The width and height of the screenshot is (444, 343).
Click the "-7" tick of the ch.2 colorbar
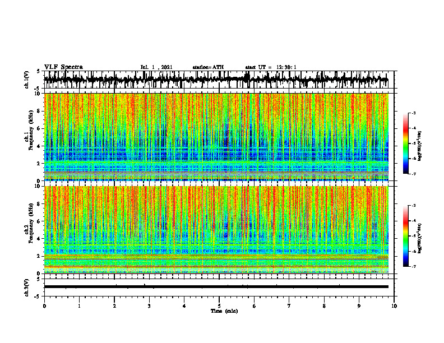[x=413, y=267]
